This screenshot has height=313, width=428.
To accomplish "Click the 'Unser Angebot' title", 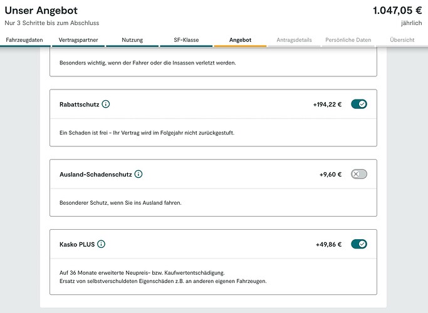I will point(41,11).
